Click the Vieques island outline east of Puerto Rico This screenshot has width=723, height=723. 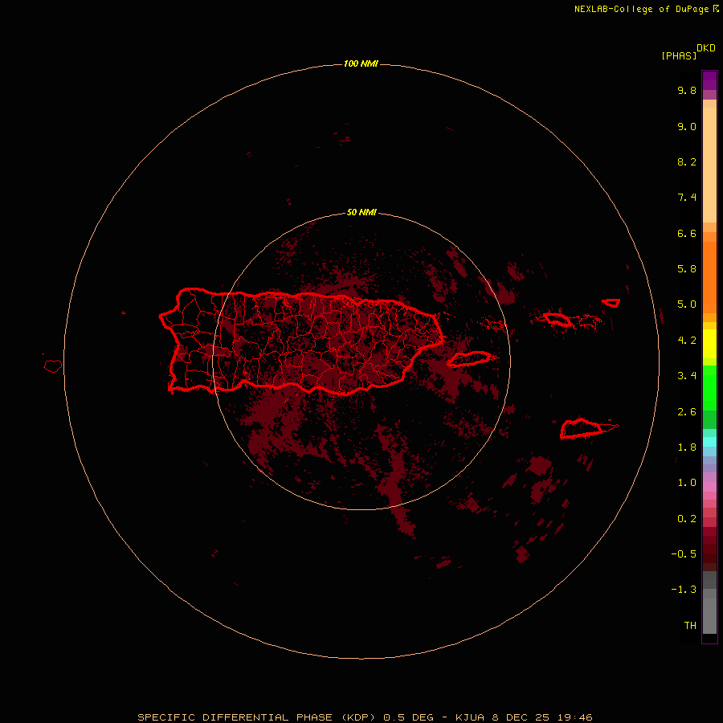[469, 359]
